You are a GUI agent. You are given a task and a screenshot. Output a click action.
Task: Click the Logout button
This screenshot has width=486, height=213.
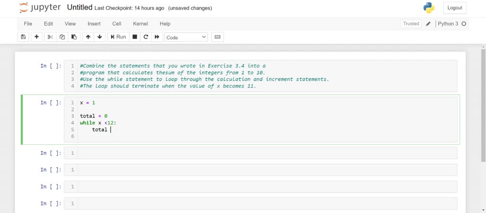pos(455,8)
